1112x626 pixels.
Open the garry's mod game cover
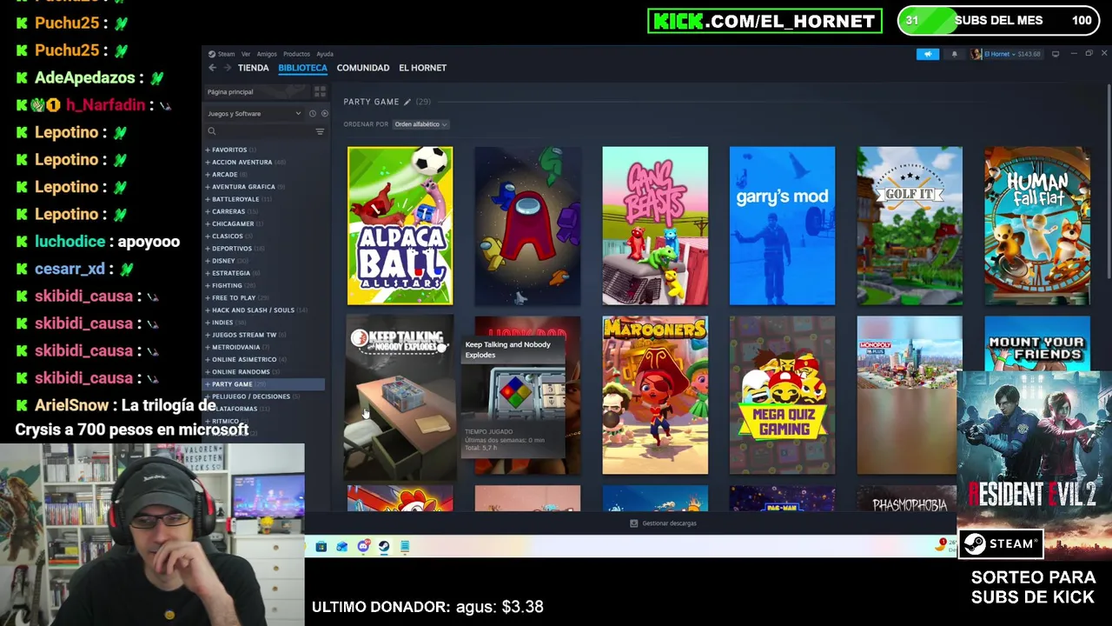(782, 226)
